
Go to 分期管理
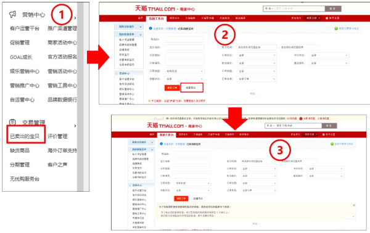(20, 165)
